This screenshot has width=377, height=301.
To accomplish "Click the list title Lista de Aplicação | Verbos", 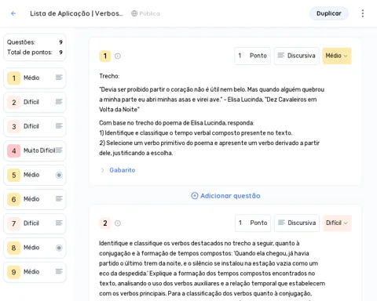I will click(x=76, y=13).
